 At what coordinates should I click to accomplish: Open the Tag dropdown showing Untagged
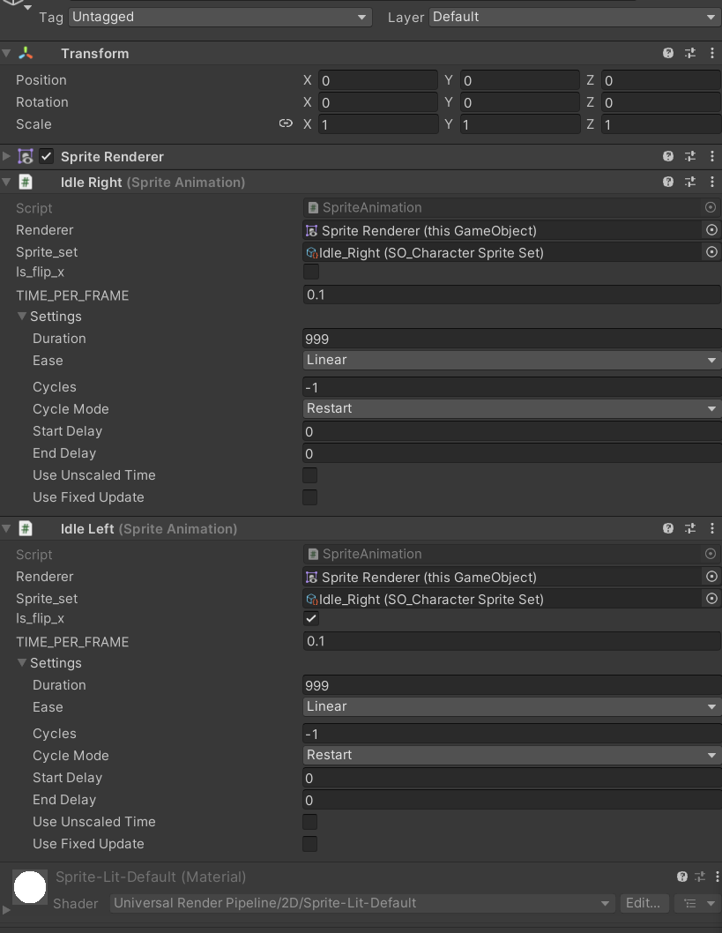[x=220, y=17]
